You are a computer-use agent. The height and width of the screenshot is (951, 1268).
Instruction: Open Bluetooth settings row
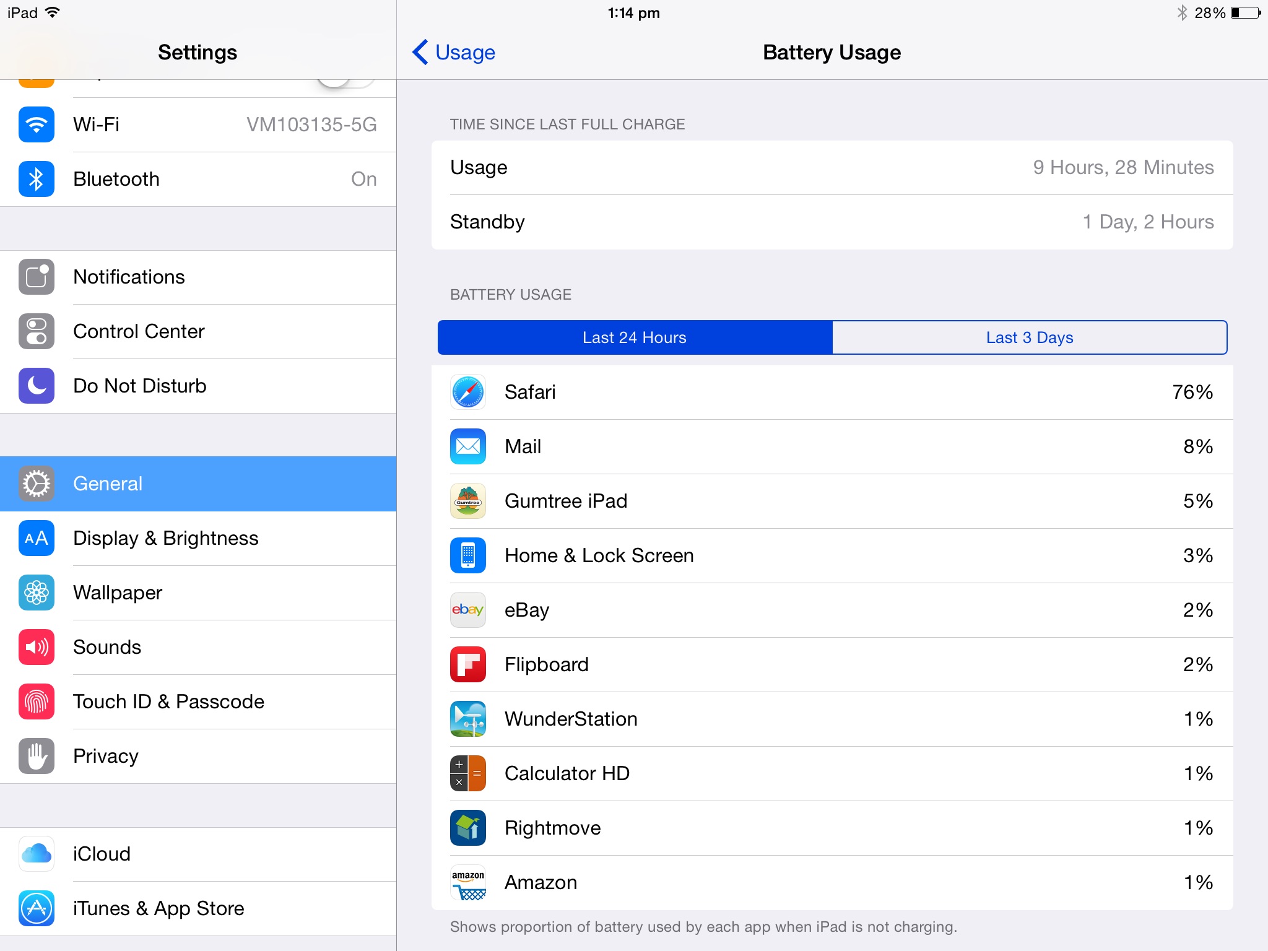[x=198, y=179]
